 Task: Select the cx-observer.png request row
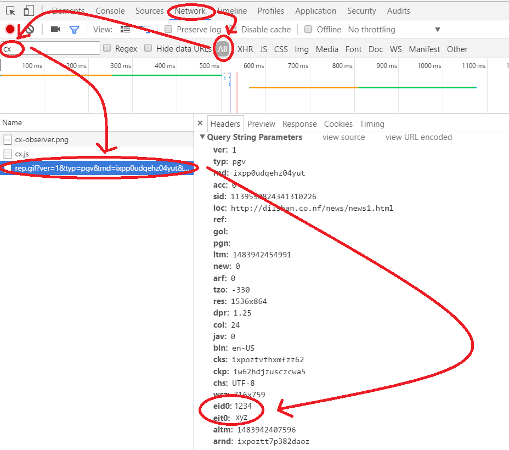[97, 139]
